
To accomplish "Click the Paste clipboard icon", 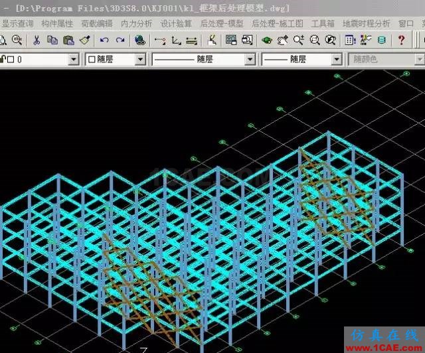I will [x=68, y=40].
